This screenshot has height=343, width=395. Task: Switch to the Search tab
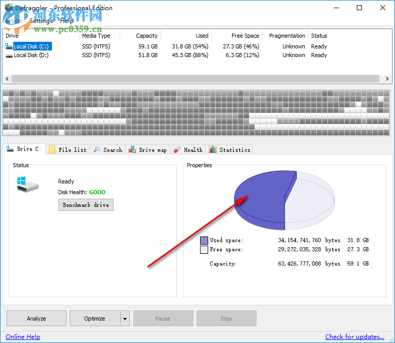[107, 150]
